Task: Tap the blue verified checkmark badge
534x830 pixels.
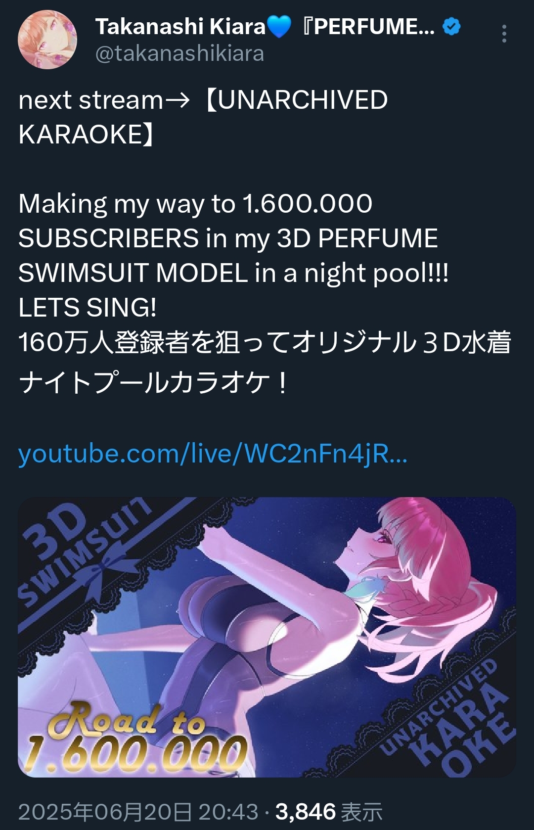Action: click(x=451, y=26)
